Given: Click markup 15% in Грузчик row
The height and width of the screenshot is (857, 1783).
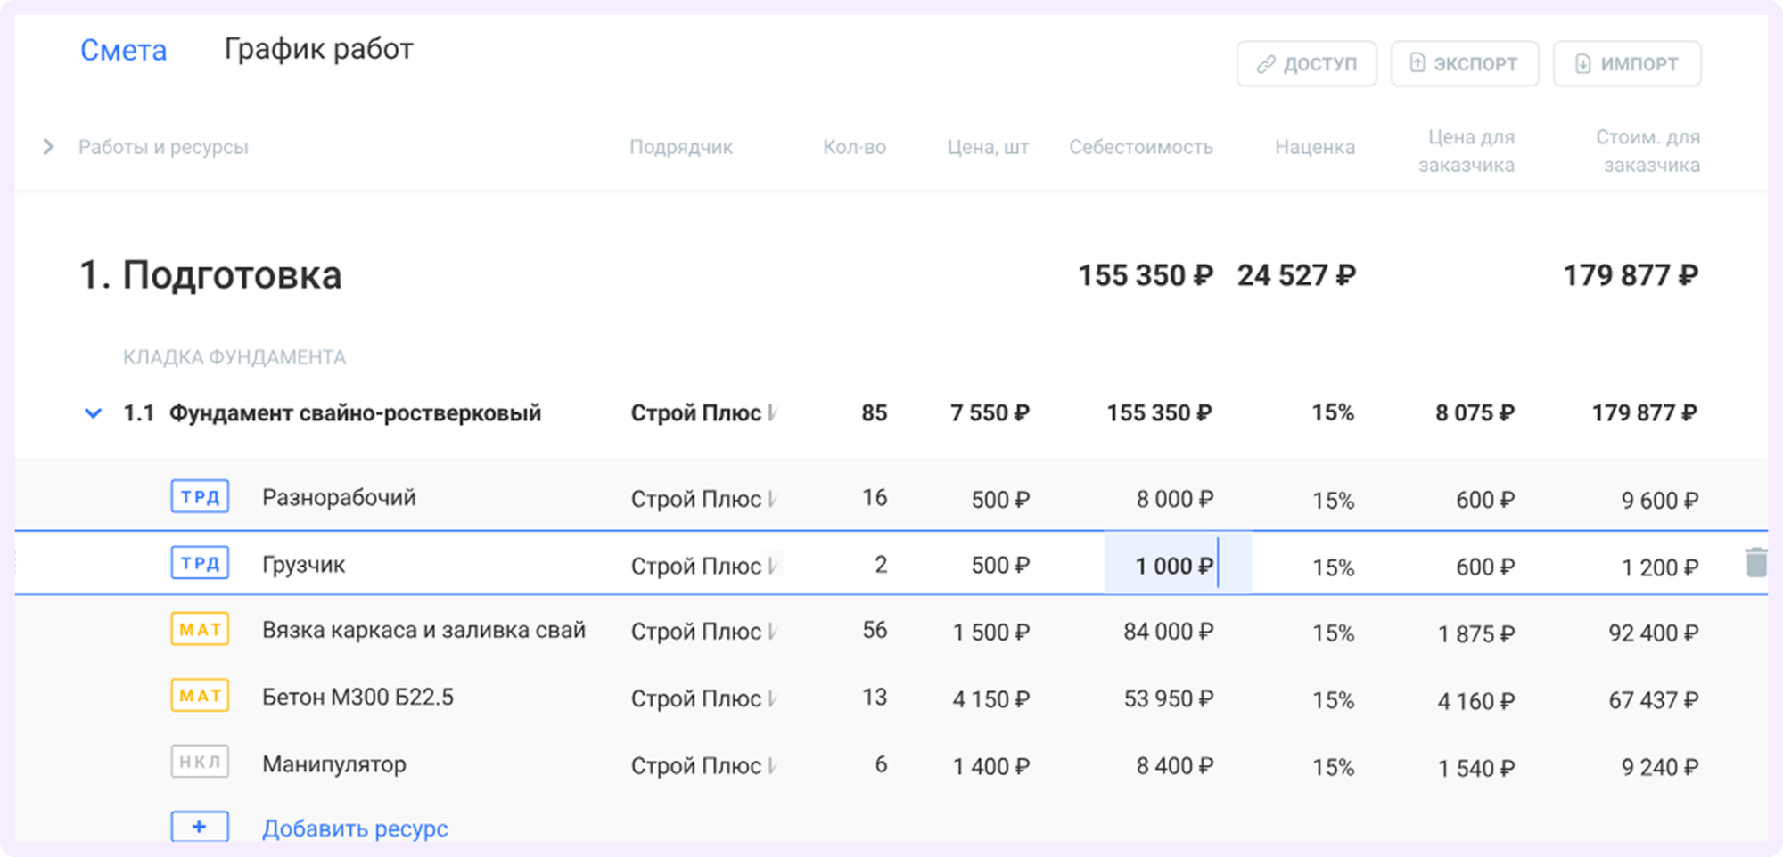Looking at the screenshot, I should coord(1333,567).
